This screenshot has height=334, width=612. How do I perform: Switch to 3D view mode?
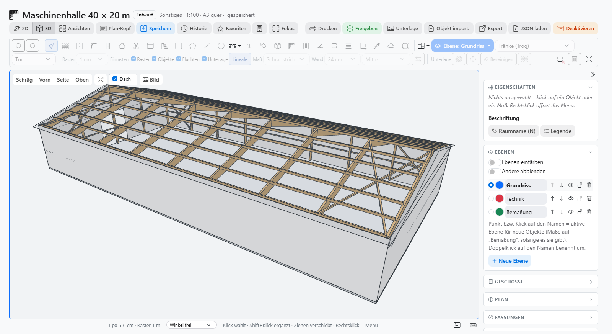[x=44, y=28]
